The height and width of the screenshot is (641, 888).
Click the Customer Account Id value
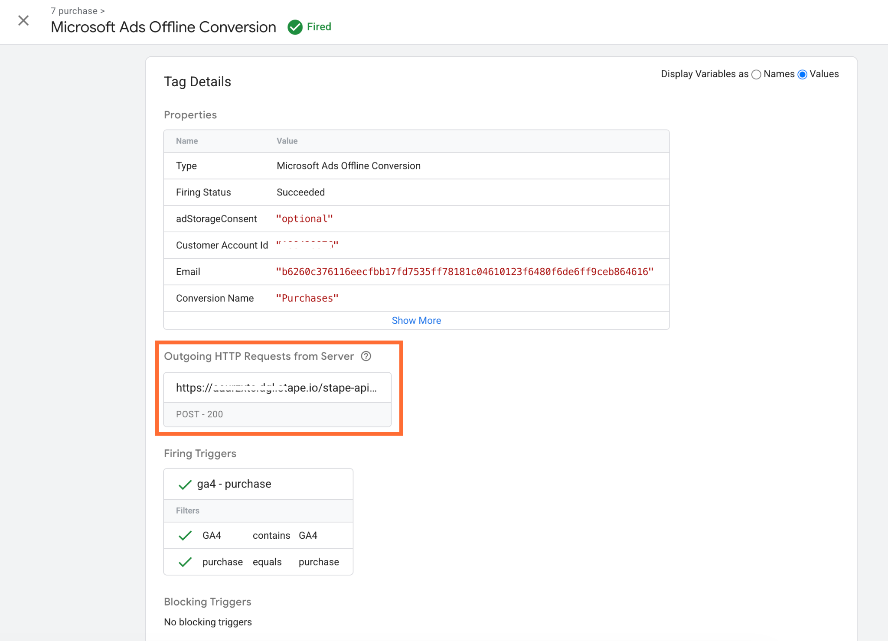(307, 245)
